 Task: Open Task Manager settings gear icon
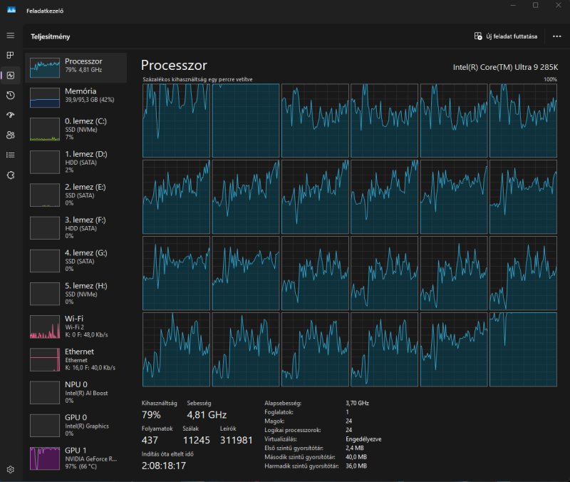coord(11,469)
